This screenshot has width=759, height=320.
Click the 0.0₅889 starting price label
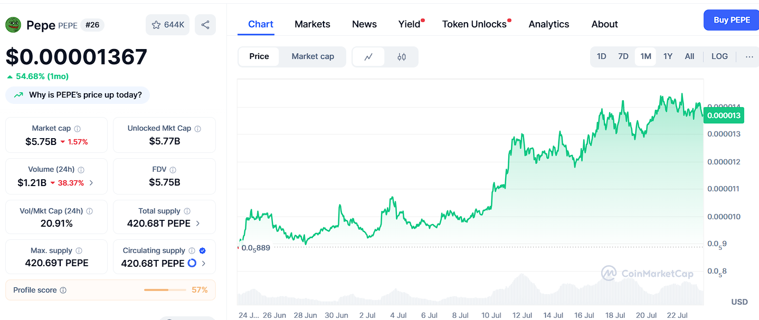[x=255, y=247]
